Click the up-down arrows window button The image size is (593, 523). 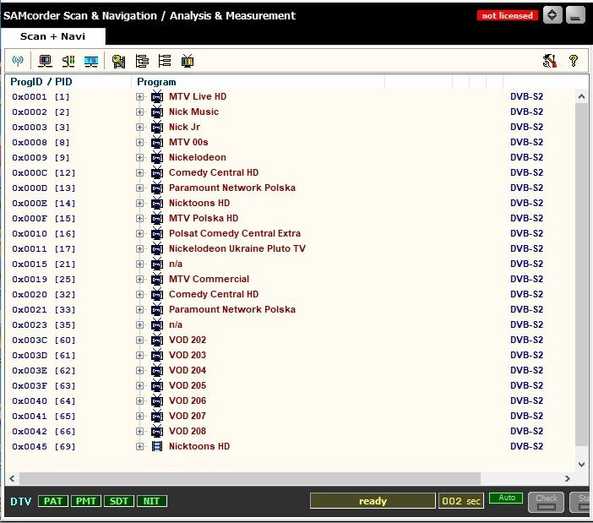tap(552, 15)
